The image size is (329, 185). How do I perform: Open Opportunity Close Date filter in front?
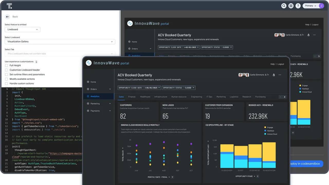click(x=139, y=88)
